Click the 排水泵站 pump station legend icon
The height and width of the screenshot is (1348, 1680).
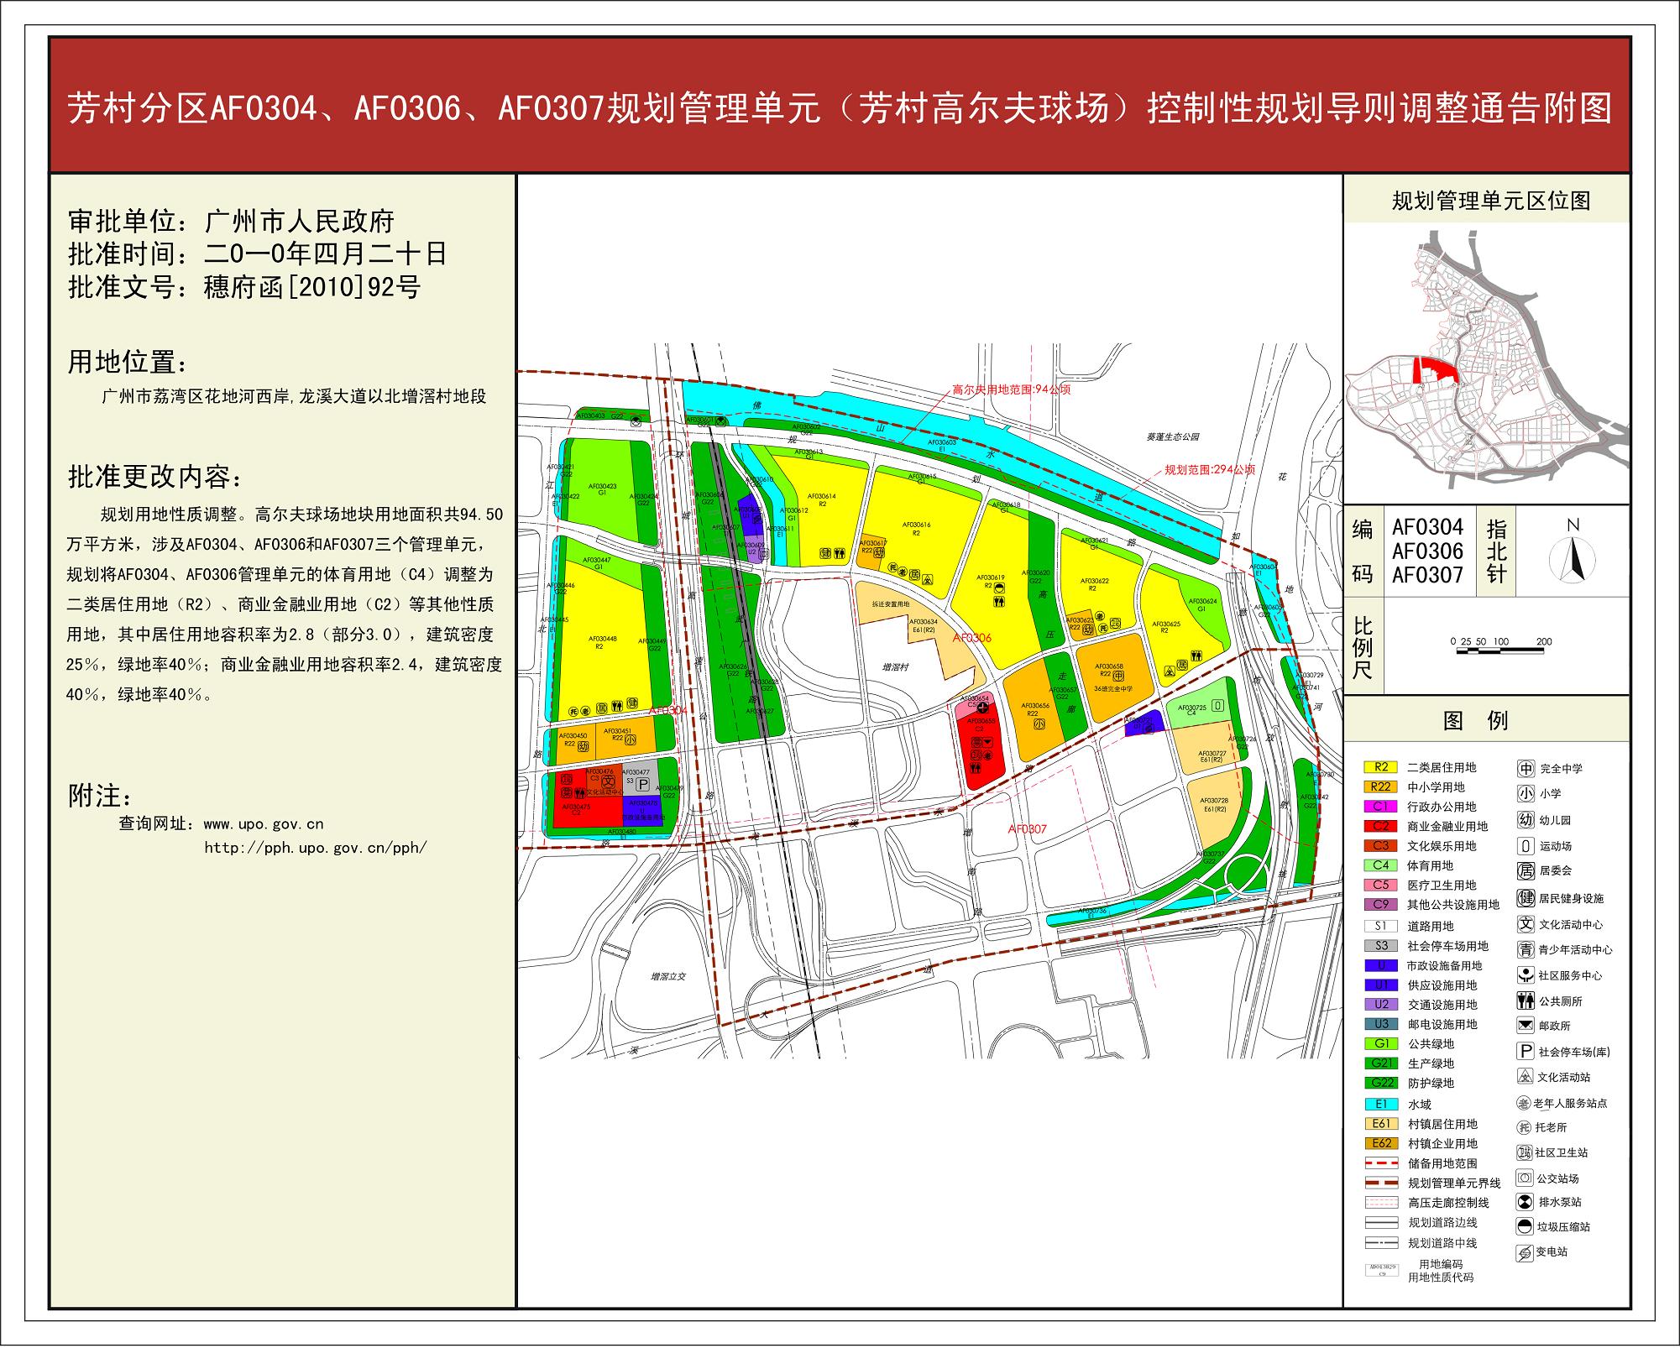pos(1526,1202)
